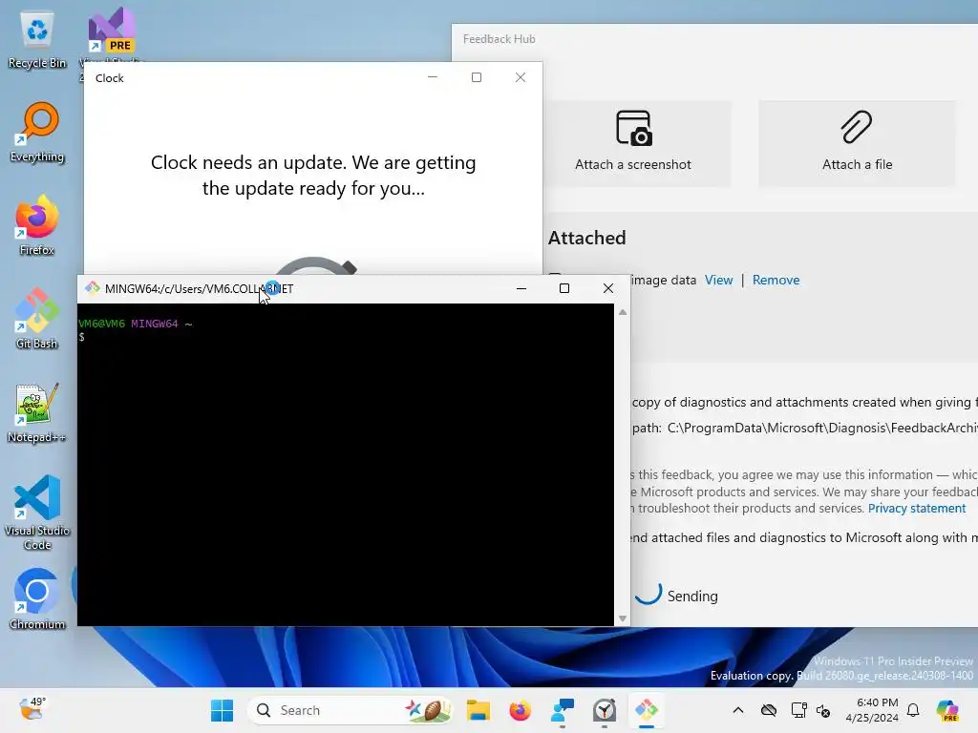Switch to Feedback Hub taskbar icon
This screenshot has width=978, height=733.
[563, 710]
